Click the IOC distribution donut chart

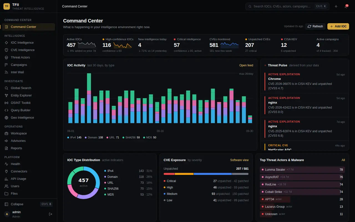coord(83,183)
